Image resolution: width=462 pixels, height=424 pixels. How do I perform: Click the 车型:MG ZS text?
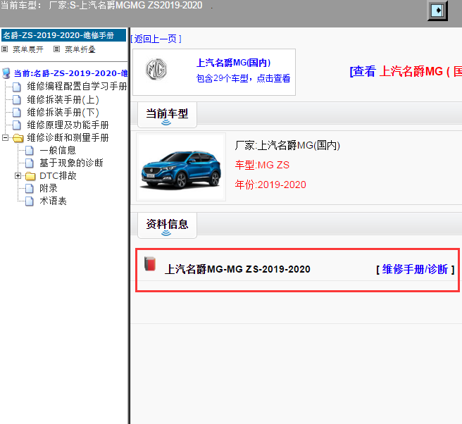point(262,165)
